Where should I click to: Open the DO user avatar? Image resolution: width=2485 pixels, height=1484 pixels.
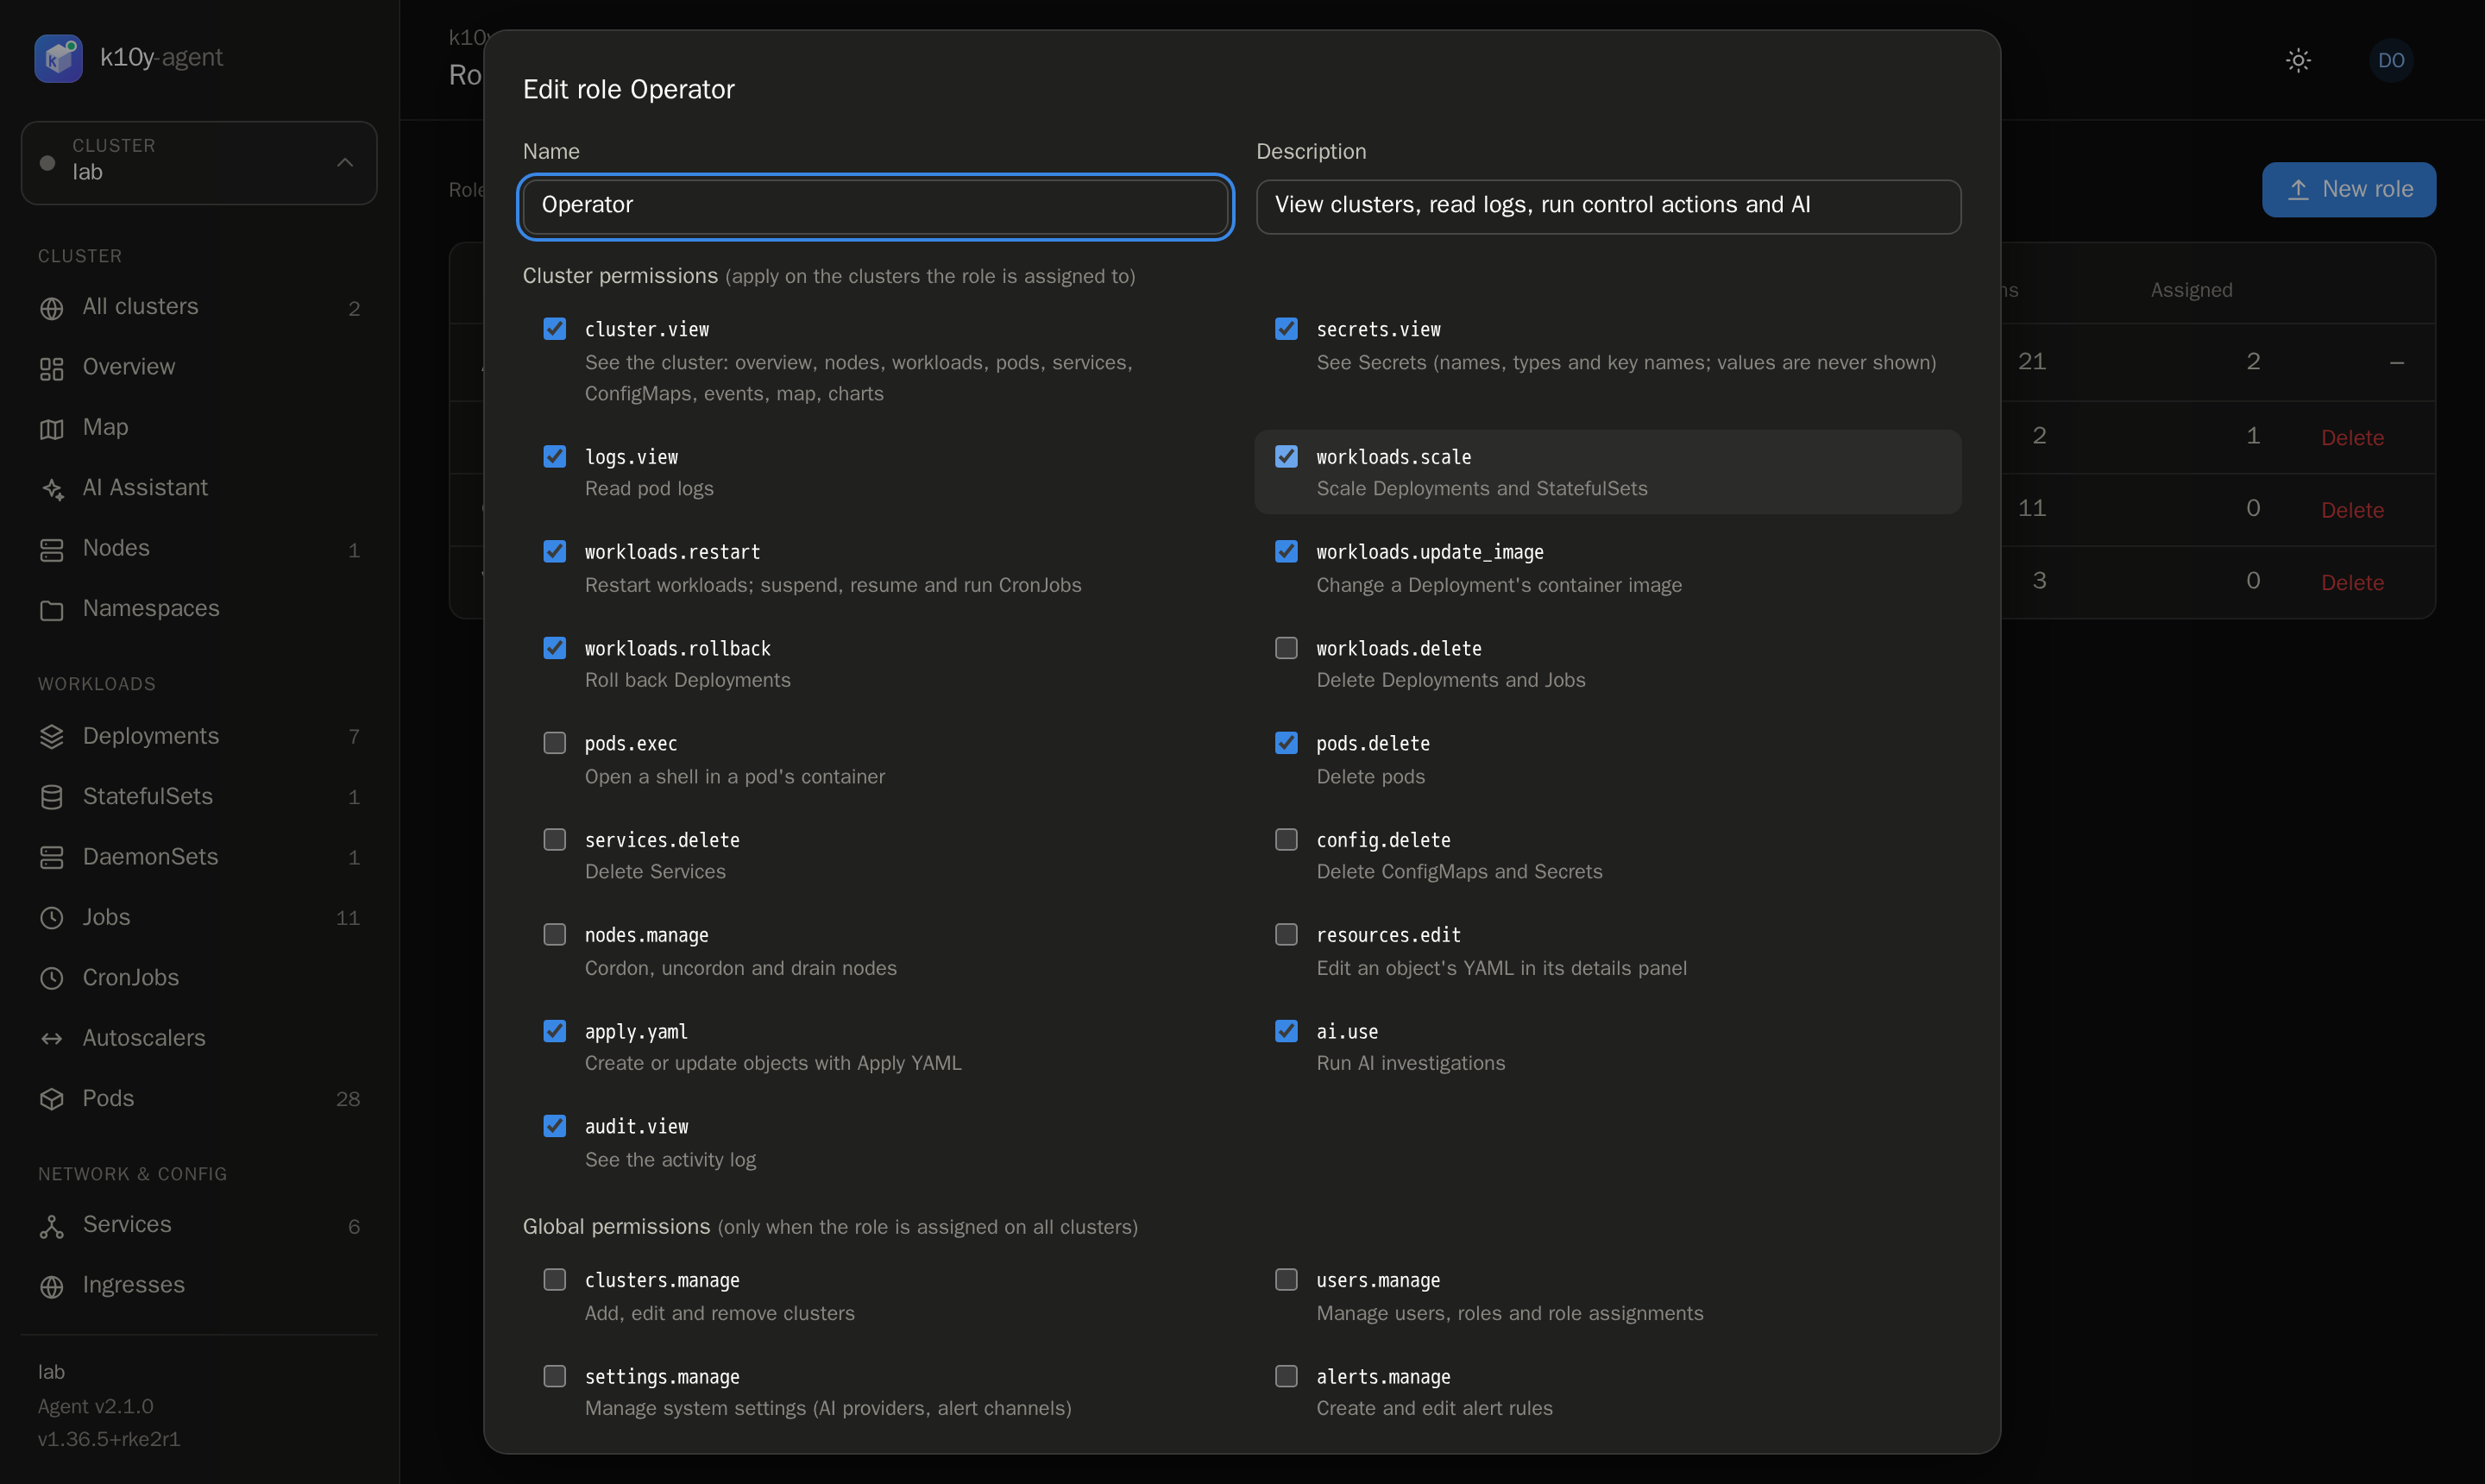pos(2391,60)
